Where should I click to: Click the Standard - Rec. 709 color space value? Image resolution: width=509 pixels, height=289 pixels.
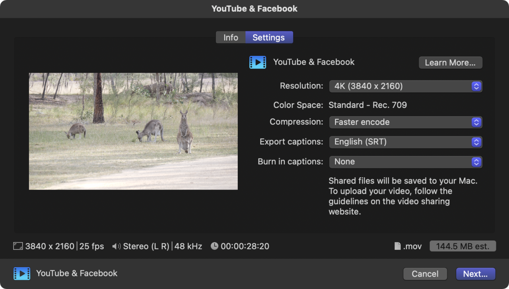click(x=368, y=105)
